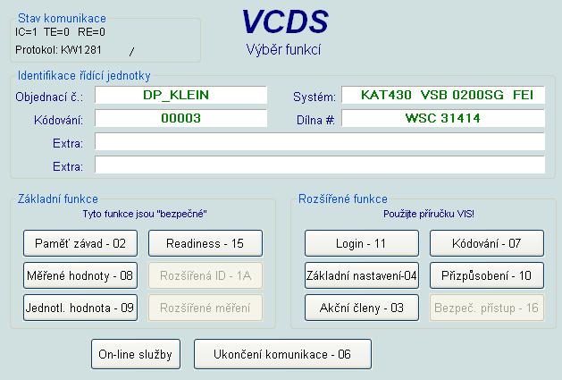Image resolution: width=562 pixels, height=380 pixels.
Task: Click greyed Bezpeč. přístup - 16 button
Action: coord(487,308)
